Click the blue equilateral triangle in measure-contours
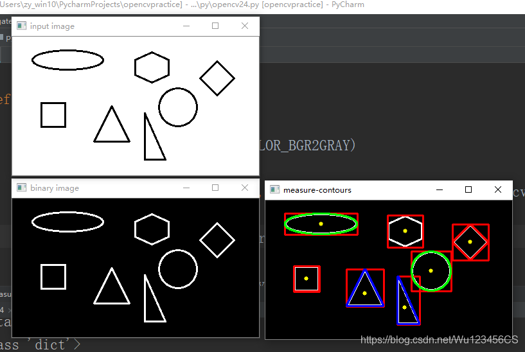This screenshot has height=352, width=525. (365, 288)
